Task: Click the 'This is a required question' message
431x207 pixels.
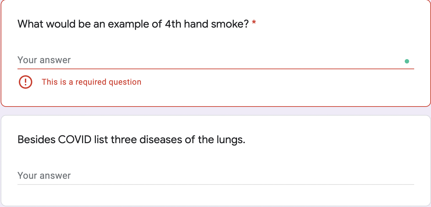Action: 91,82
